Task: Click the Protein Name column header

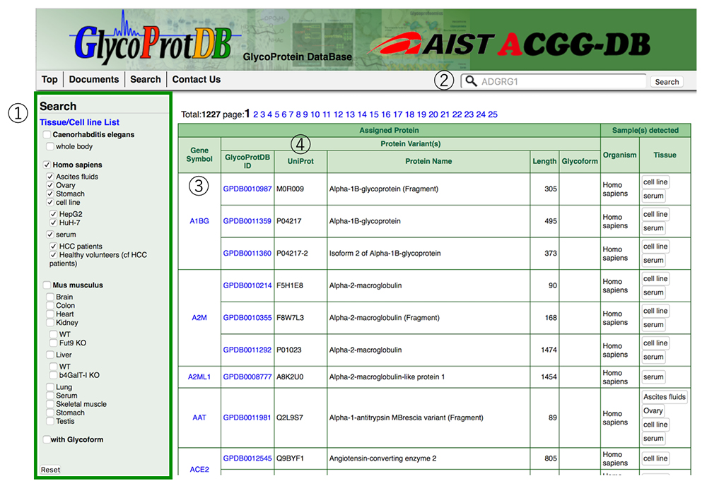Action: 428,161
